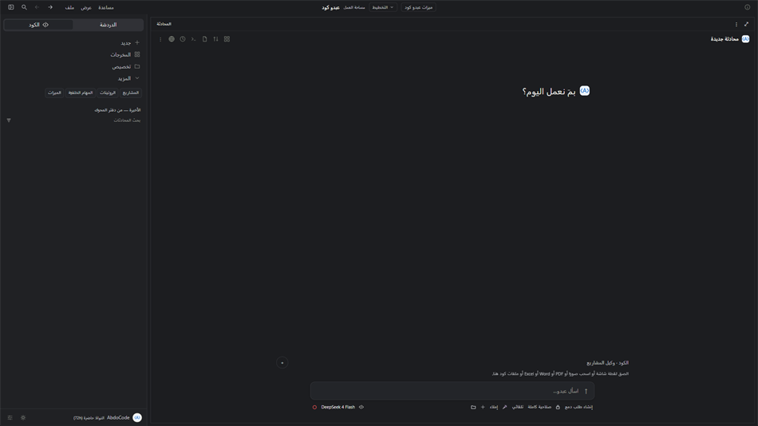Switch to the الكود (Code) tab
The width and height of the screenshot is (758, 426).
pos(38,25)
